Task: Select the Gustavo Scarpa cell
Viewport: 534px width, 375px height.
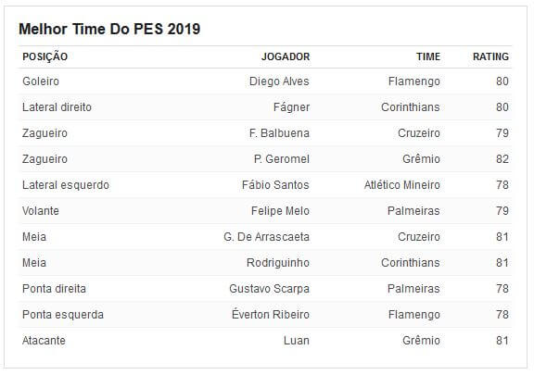Action: point(269,289)
